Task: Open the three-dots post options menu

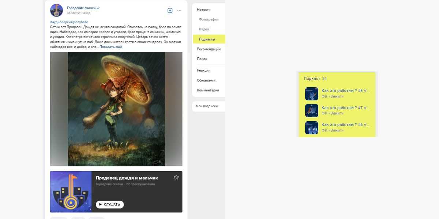Action: click(x=179, y=11)
